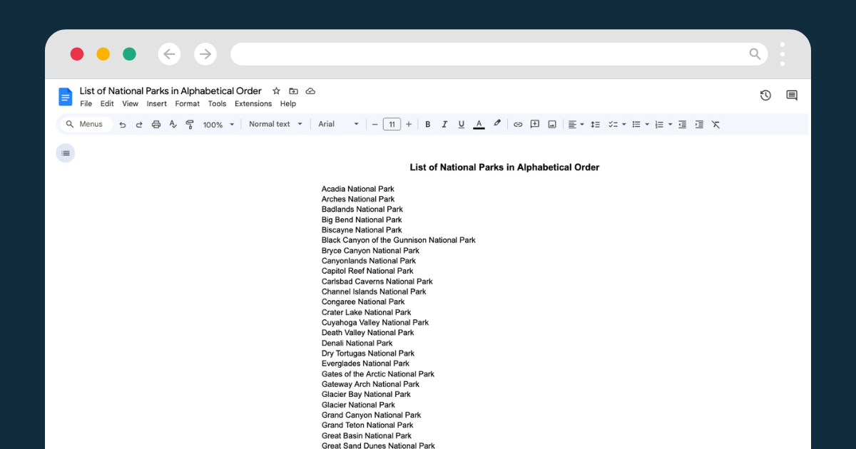Click the move to folder icon

pyautogui.click(x=293, y=91)
